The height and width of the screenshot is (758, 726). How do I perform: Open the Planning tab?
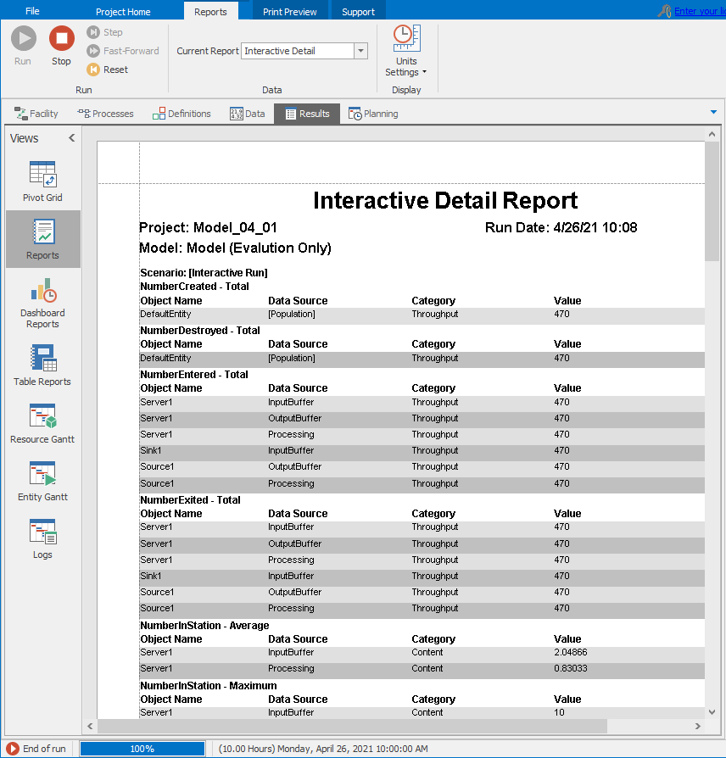tap(373, 114)
